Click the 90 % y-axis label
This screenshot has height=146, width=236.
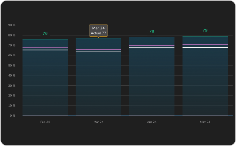point(12,25)
